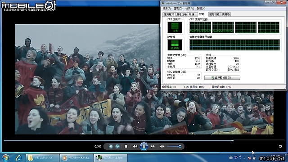This screenshot has width=288, height=162.
Task: Click the third CPU core history graph
Action: coord(246,27)
